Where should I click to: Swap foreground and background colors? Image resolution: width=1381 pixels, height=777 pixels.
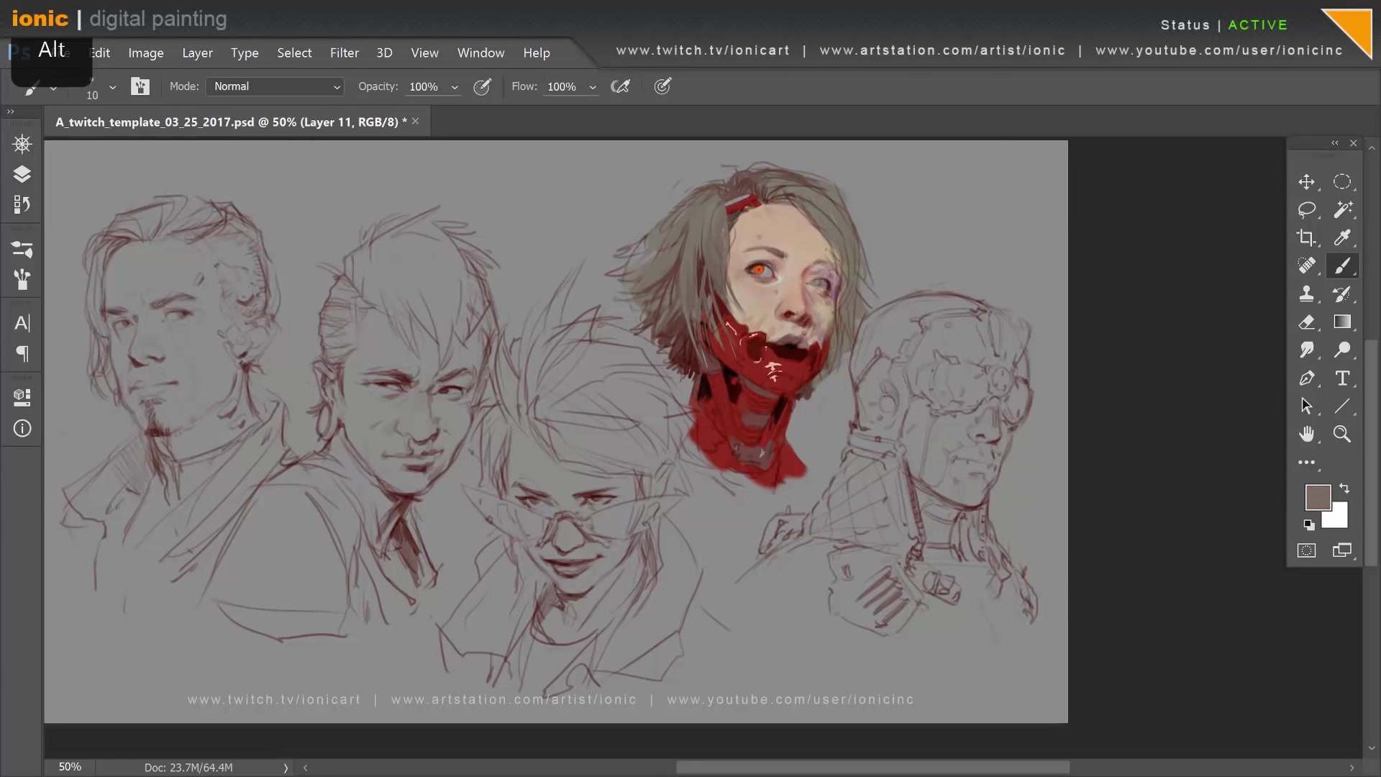click(1344, 489)
